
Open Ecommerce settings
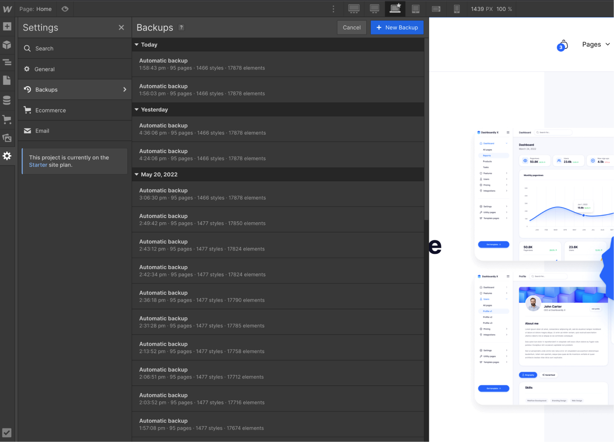tap(75, 110)
